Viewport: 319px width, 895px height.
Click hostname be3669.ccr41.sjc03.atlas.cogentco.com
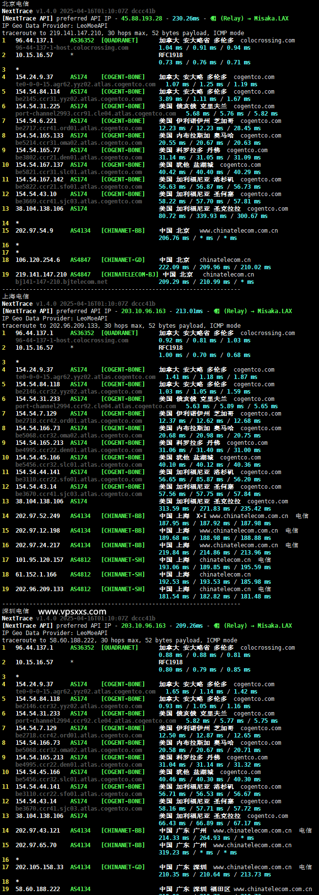[x=79, y=201]
